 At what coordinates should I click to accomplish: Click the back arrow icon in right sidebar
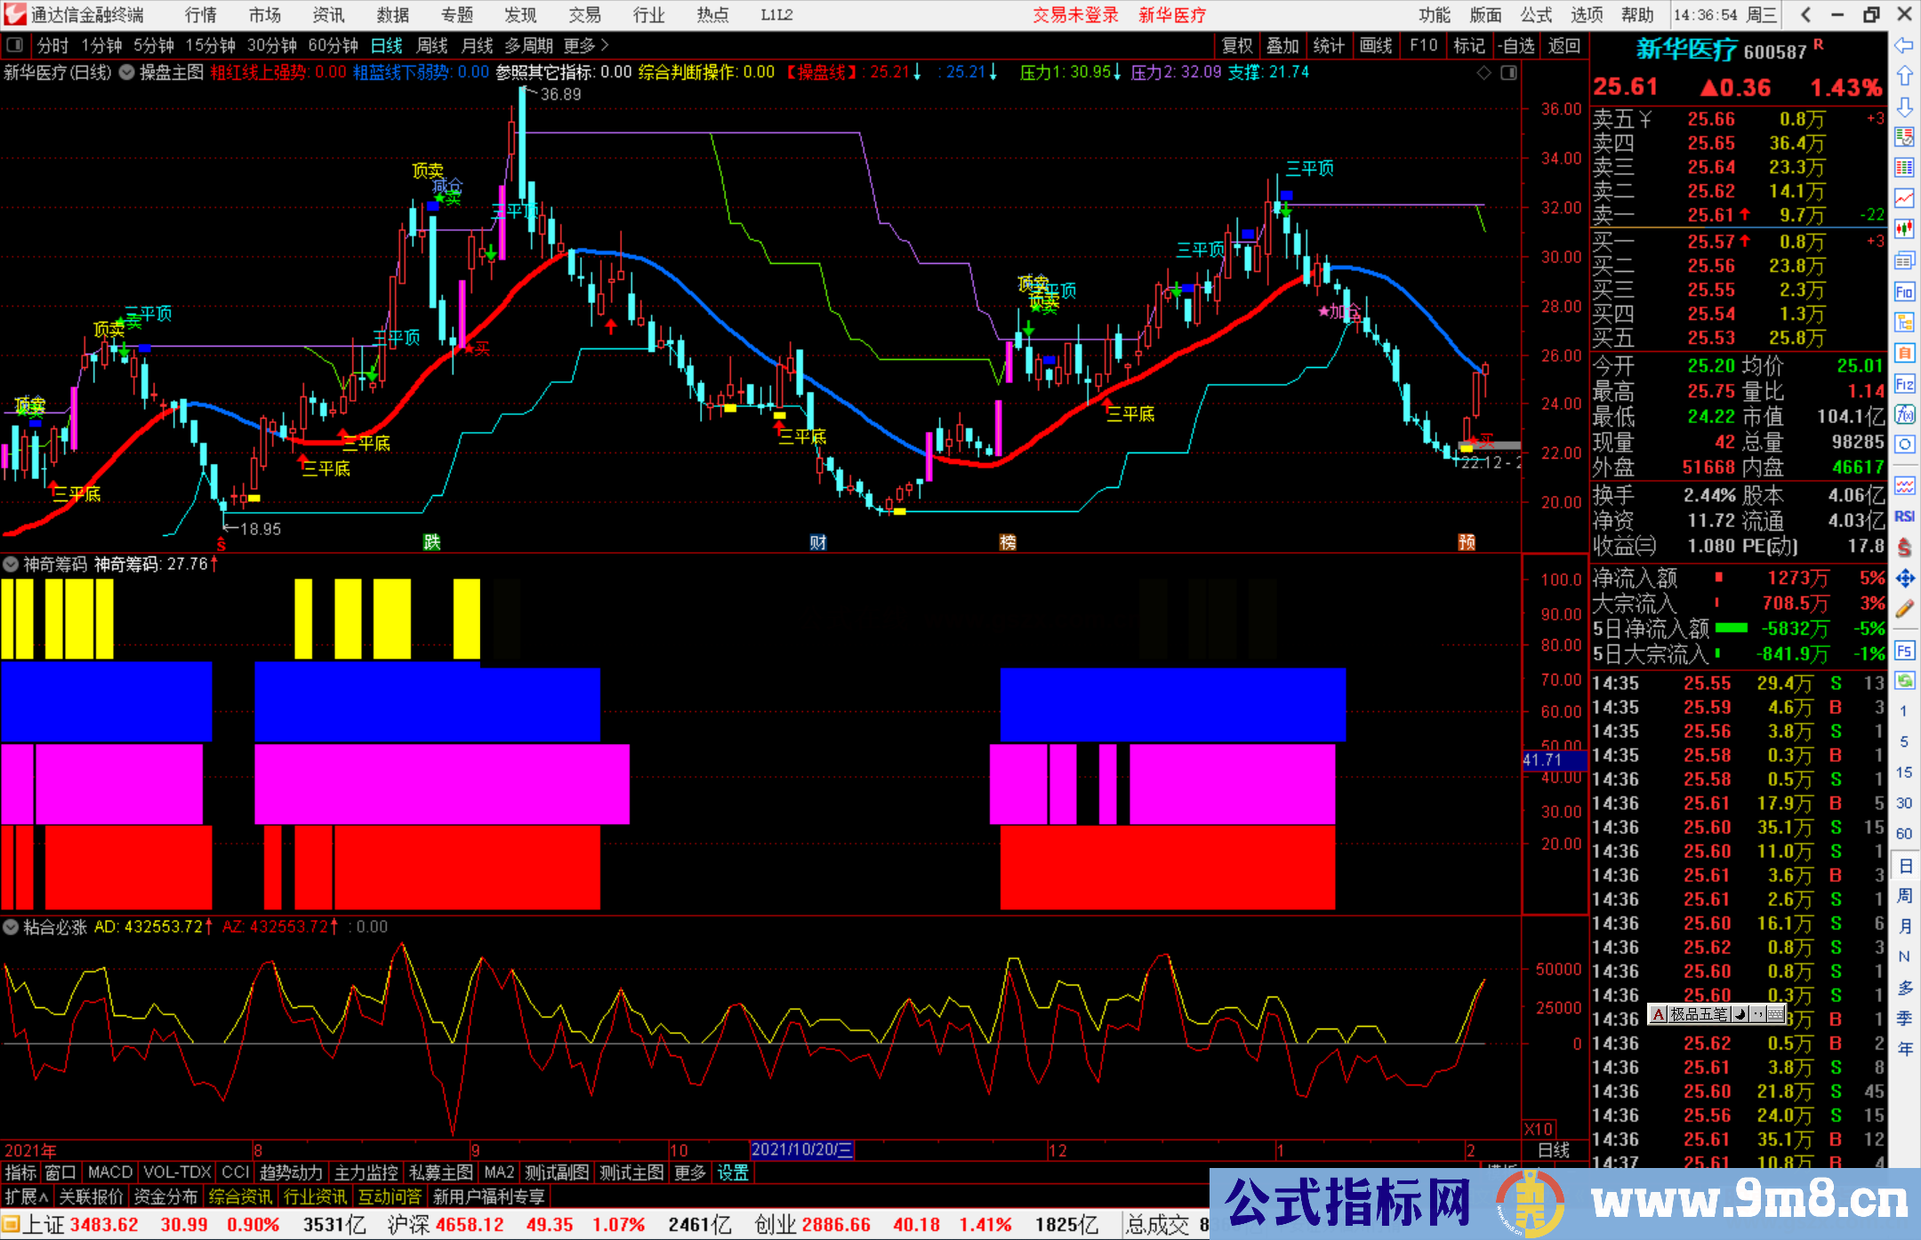point(1904,45)
